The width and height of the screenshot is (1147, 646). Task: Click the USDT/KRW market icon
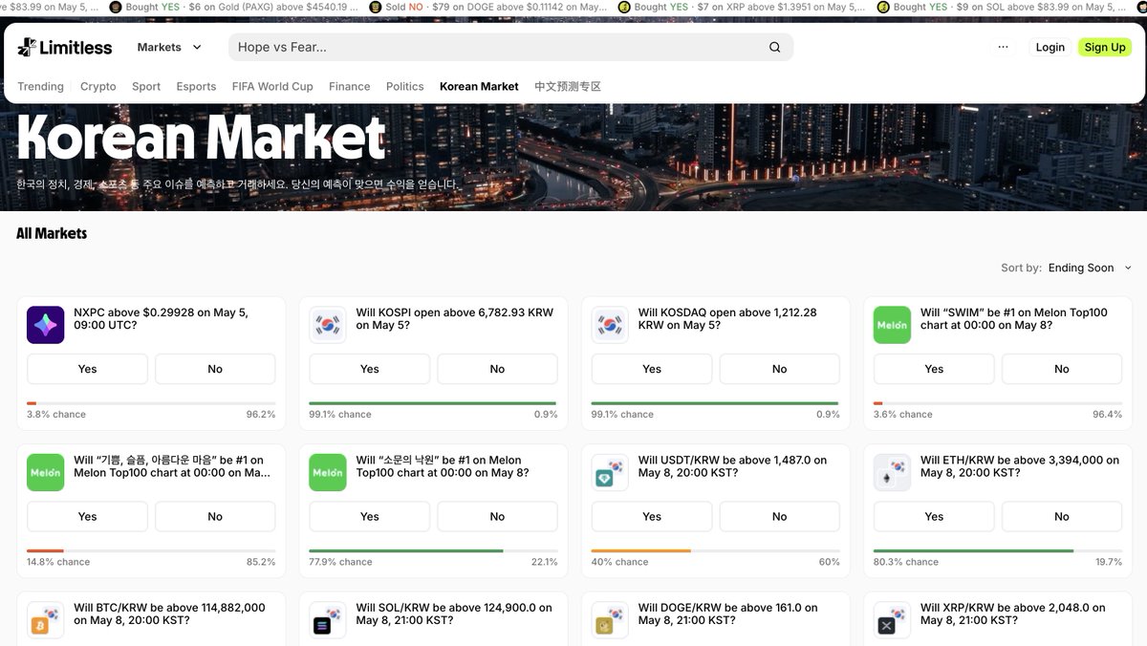610,472
